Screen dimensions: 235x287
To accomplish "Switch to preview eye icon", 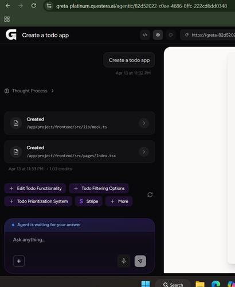I will pyautogui.click(x=158, y=35).
